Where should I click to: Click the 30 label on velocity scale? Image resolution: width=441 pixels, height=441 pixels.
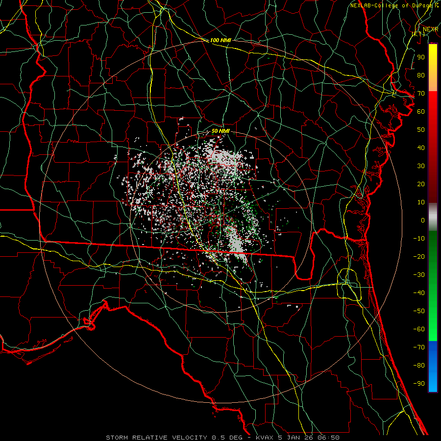pyautogui.click(x=421, y=166)
